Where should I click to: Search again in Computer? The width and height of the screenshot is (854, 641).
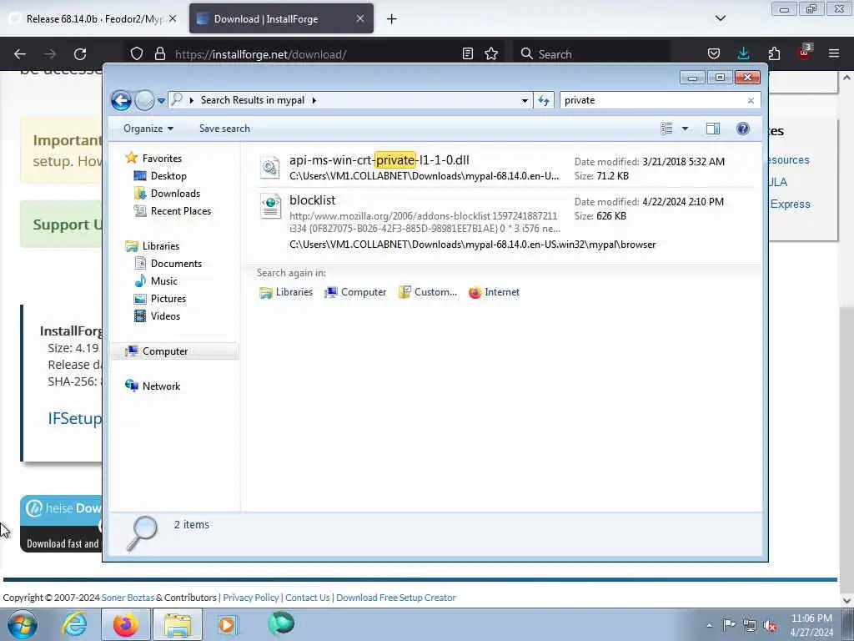(x=355, y=292)
